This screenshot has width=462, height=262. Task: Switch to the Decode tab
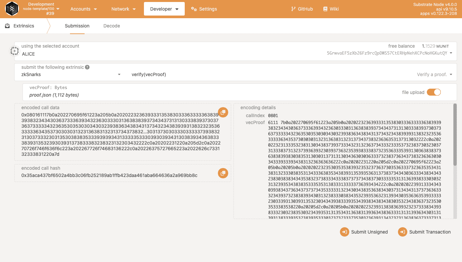pyautogui.click(x=111, y=25)
